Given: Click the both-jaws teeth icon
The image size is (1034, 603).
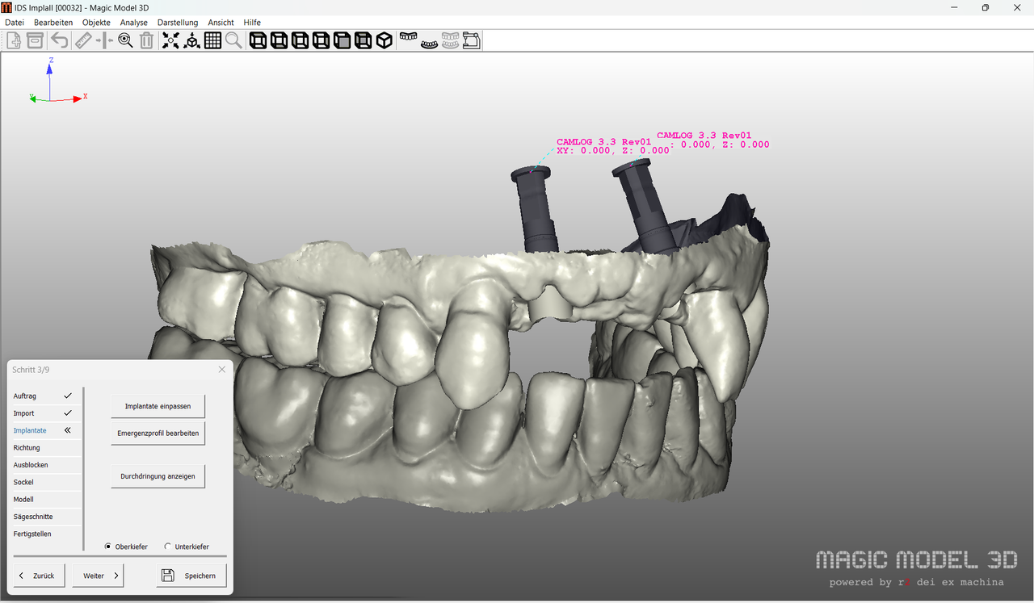Looking at the screenshot, I should (x=451, y=40).
